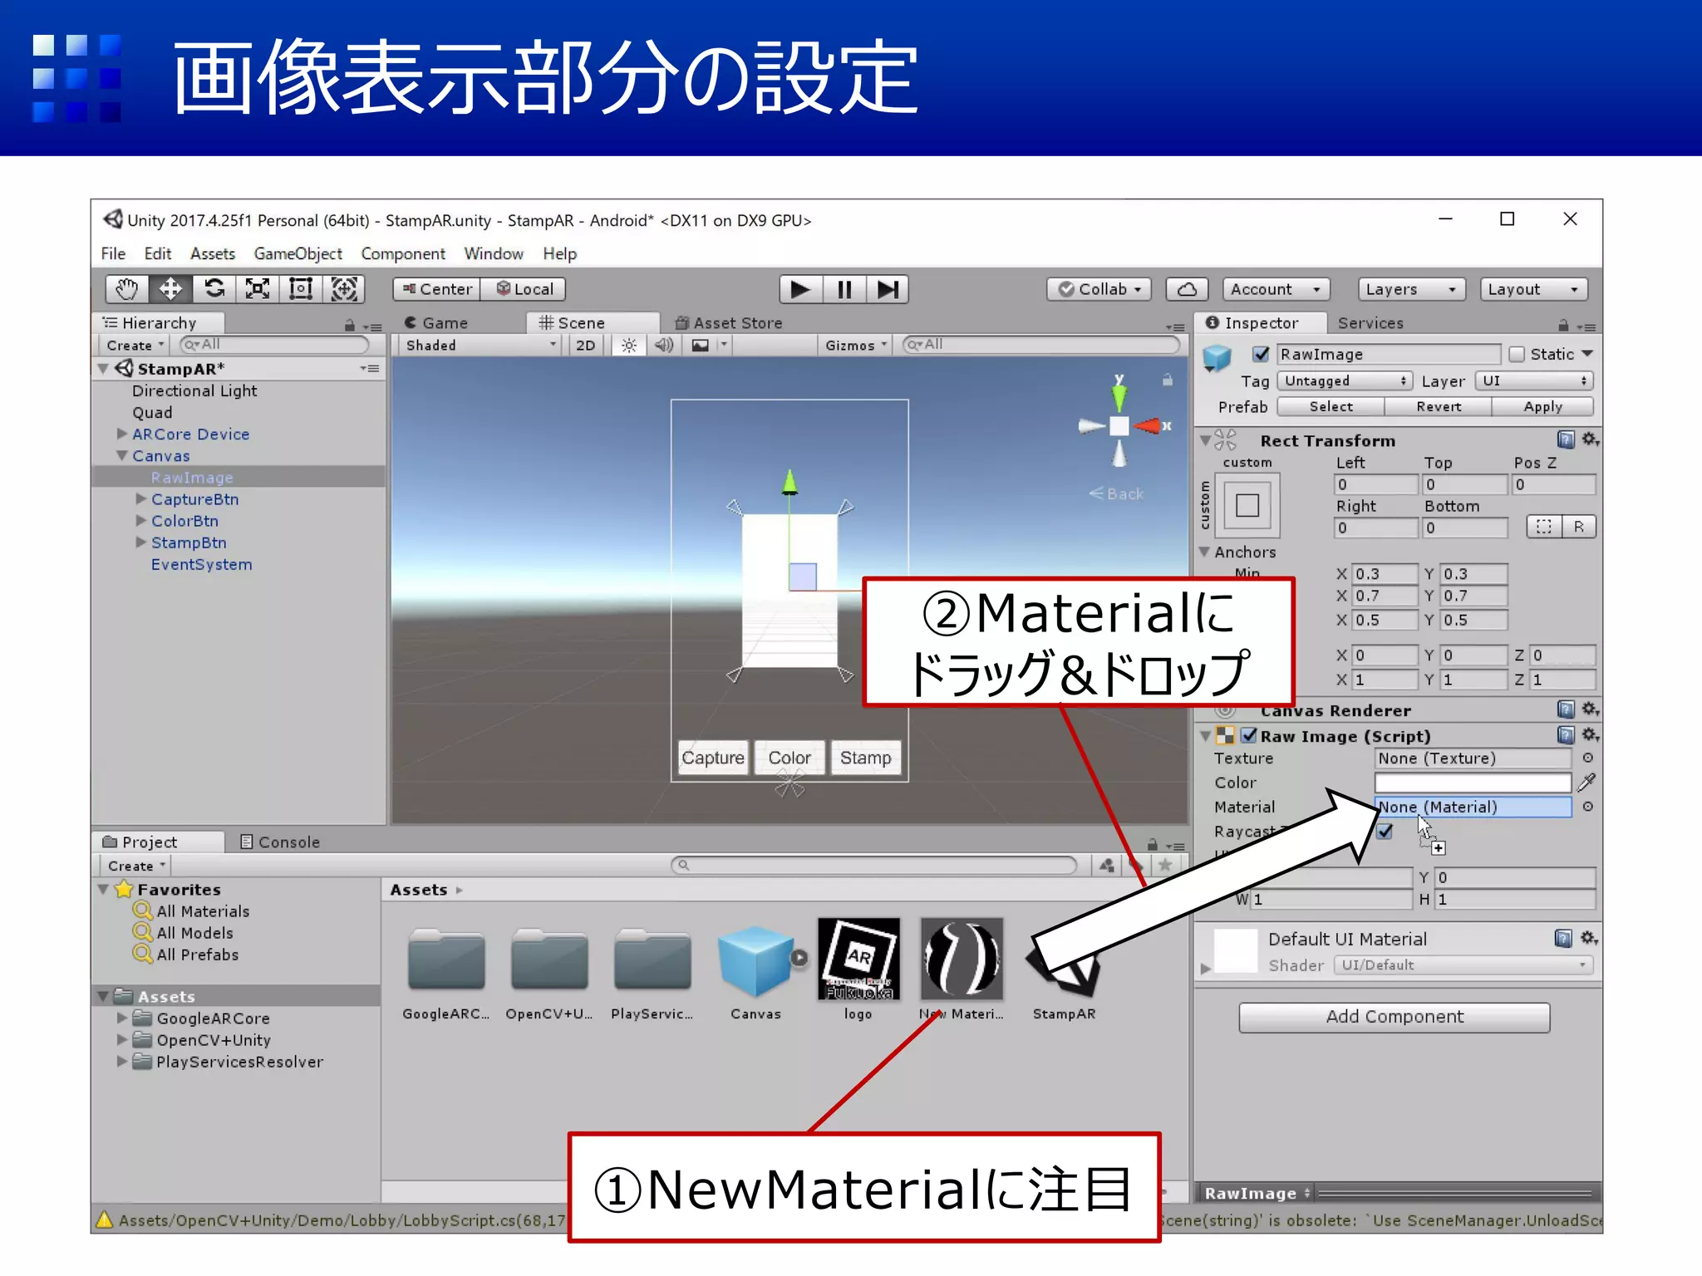Screen dimensions: 1702x1276
Task: Toggle pivot Center button
Action: 437,289
